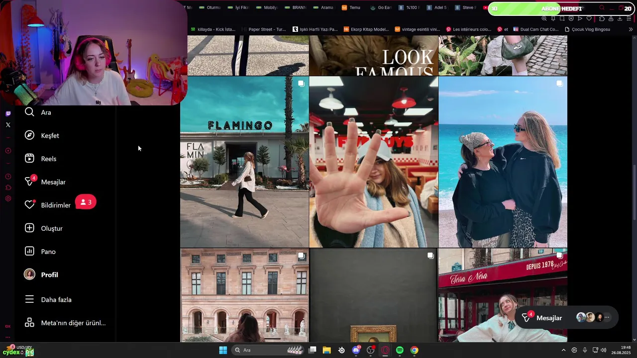Screen dimensions: 637x358
Task: Click the taskbar Ara search box
Action: click(269, 350)
